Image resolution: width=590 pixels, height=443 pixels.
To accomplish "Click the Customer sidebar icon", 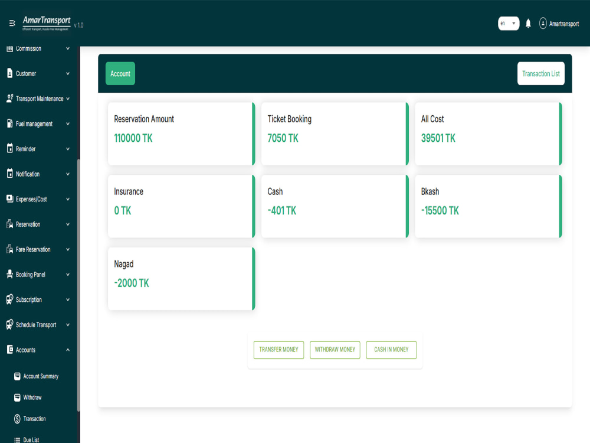I will pos(10,73).
